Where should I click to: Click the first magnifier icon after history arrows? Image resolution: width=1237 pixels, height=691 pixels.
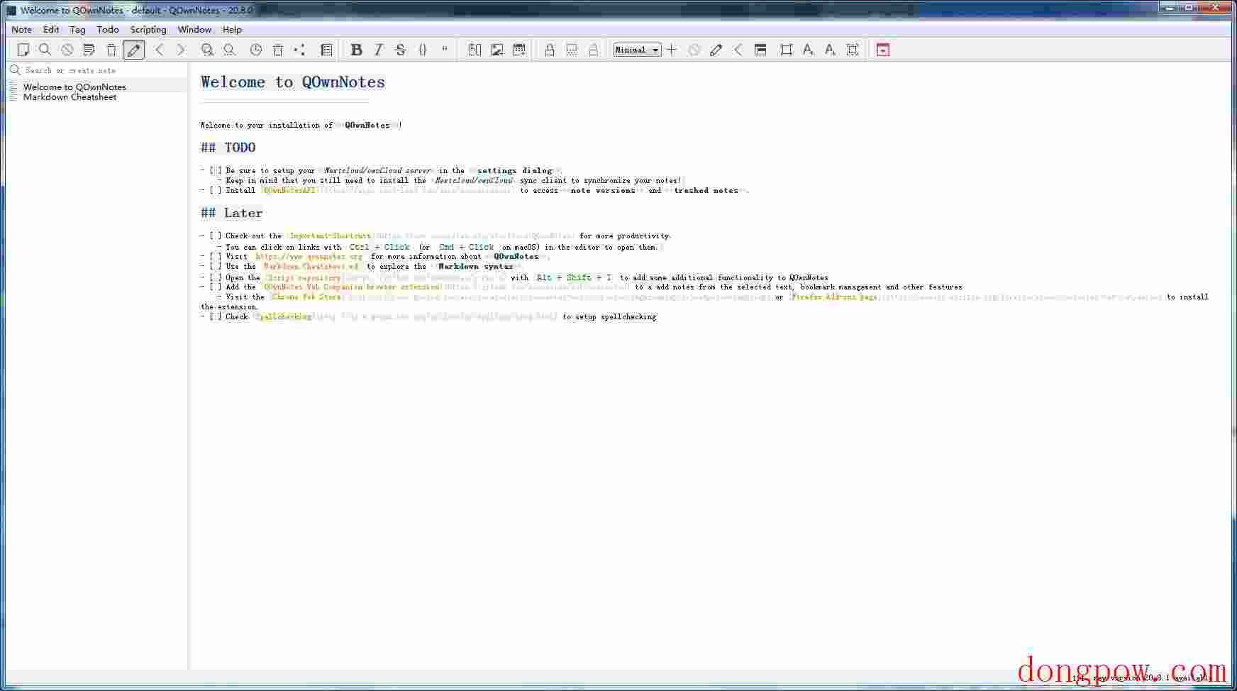pyautogui.click(x=207, y=50)
